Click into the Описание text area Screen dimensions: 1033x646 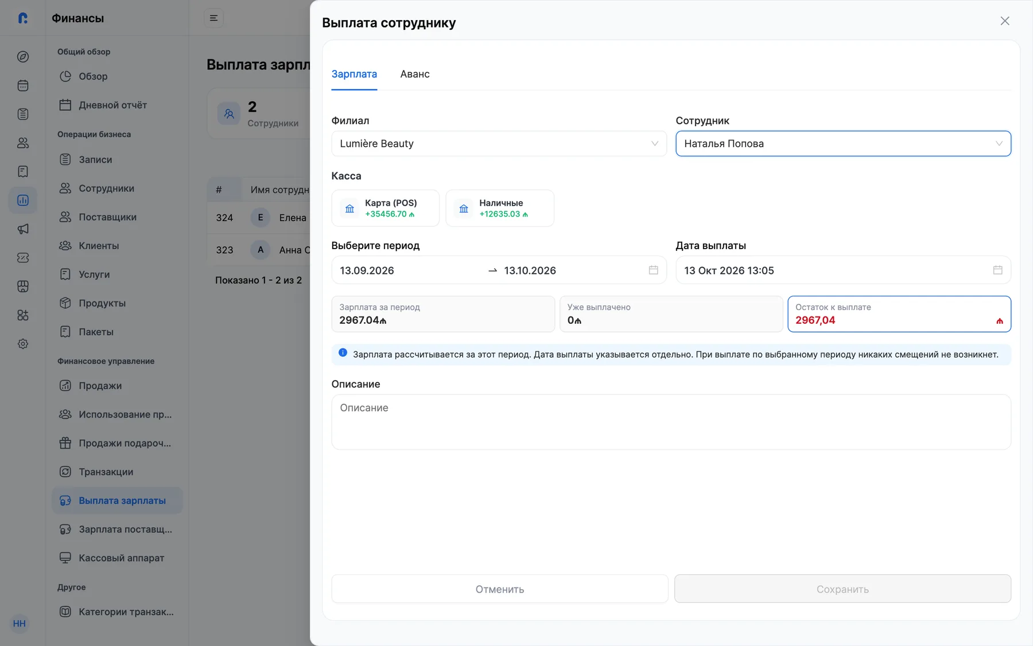671,422
